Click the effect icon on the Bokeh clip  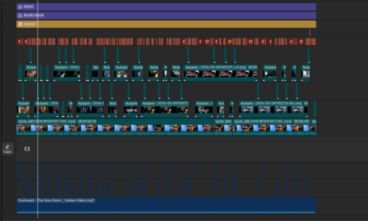20,7
